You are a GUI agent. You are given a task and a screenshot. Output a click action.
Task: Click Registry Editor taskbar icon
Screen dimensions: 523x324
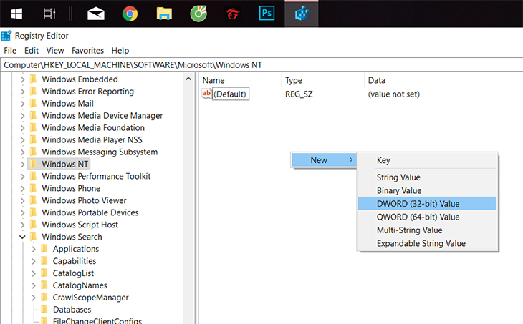click(302, 14)
